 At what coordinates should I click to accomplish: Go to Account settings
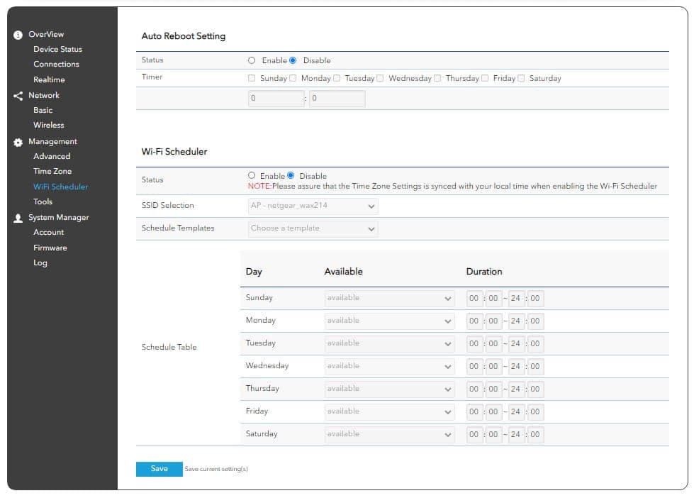(49, 233)
